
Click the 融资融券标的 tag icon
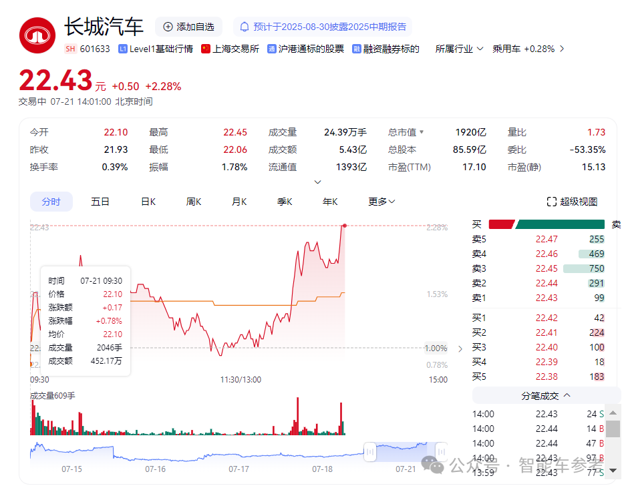[x=357, y=49]
